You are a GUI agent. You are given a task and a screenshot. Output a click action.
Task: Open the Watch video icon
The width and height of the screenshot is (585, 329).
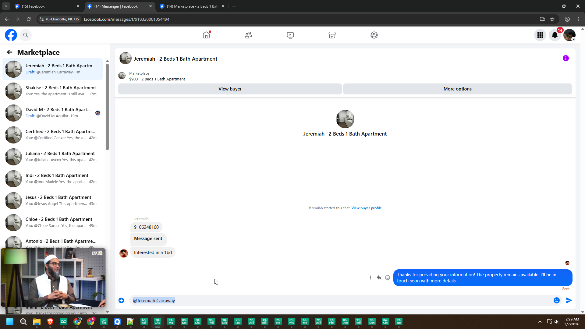[290, 35]
